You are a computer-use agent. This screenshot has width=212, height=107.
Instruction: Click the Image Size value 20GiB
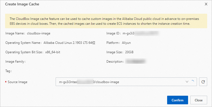(x=129, y=52)
